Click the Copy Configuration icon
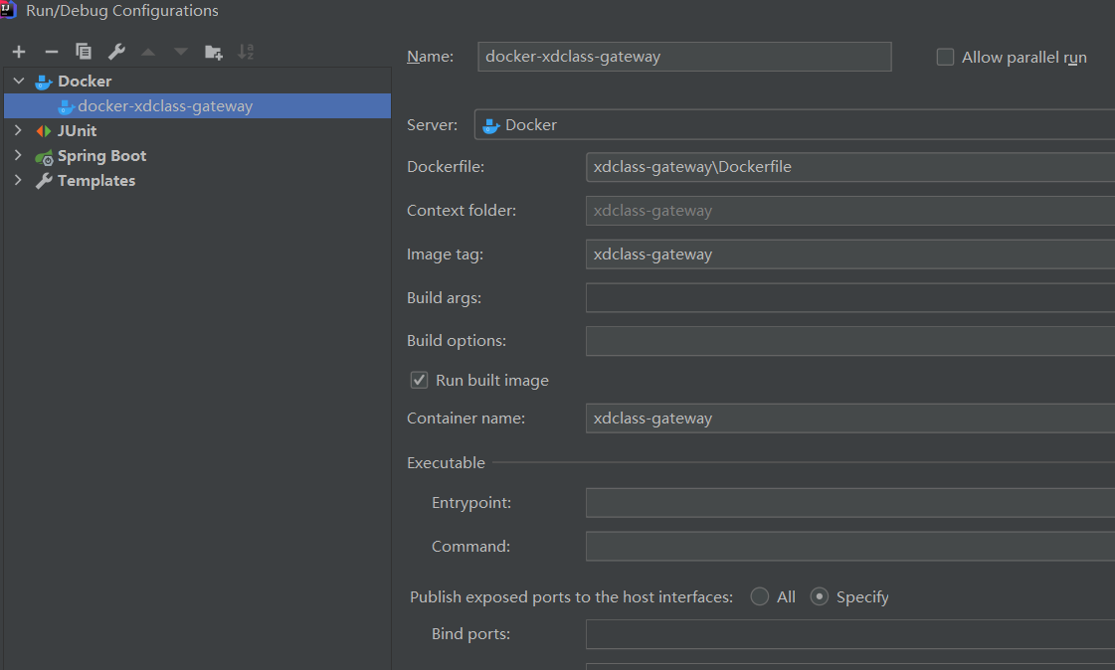1115x670 pixels. [84, 52]
